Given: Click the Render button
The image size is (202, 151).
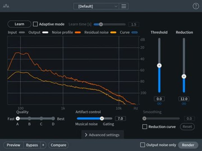Looking at the screenshot, I should click(x=188, y=145).
